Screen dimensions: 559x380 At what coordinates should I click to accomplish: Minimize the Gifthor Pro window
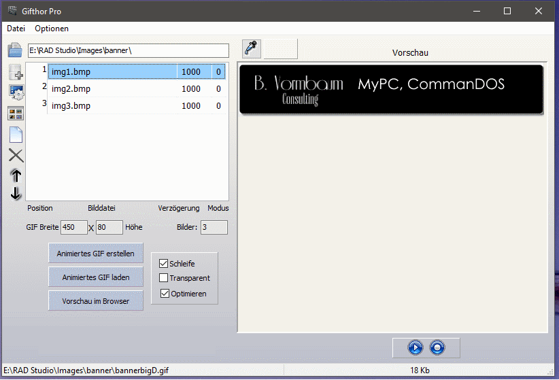(x=477, y=11)
